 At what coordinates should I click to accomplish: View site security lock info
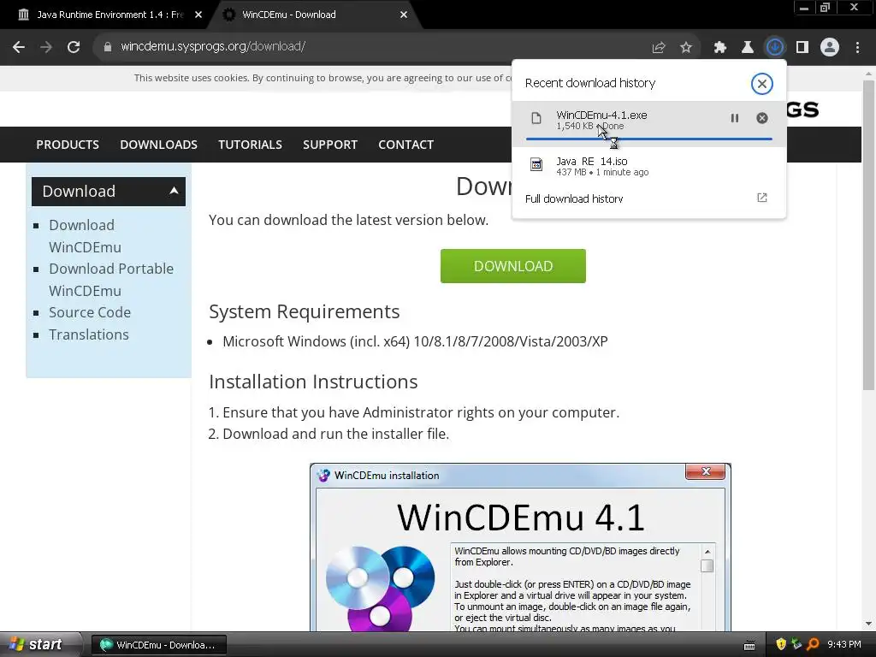tap(108, 47)
